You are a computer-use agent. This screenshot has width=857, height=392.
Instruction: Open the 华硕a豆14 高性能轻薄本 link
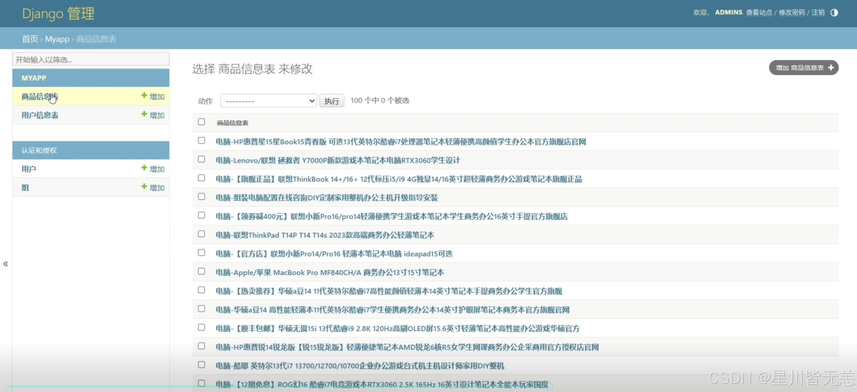pyautogui.click(x=392, y=310)
